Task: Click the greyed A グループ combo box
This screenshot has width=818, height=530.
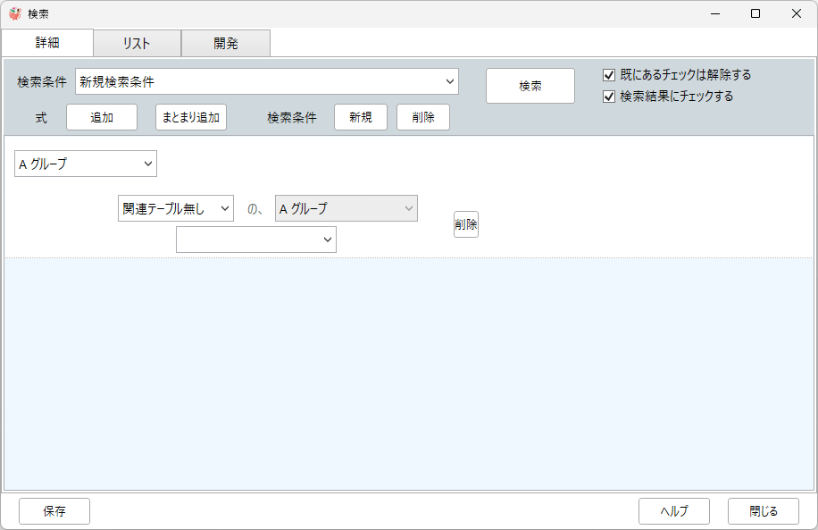Action: (x=346, y=208)
